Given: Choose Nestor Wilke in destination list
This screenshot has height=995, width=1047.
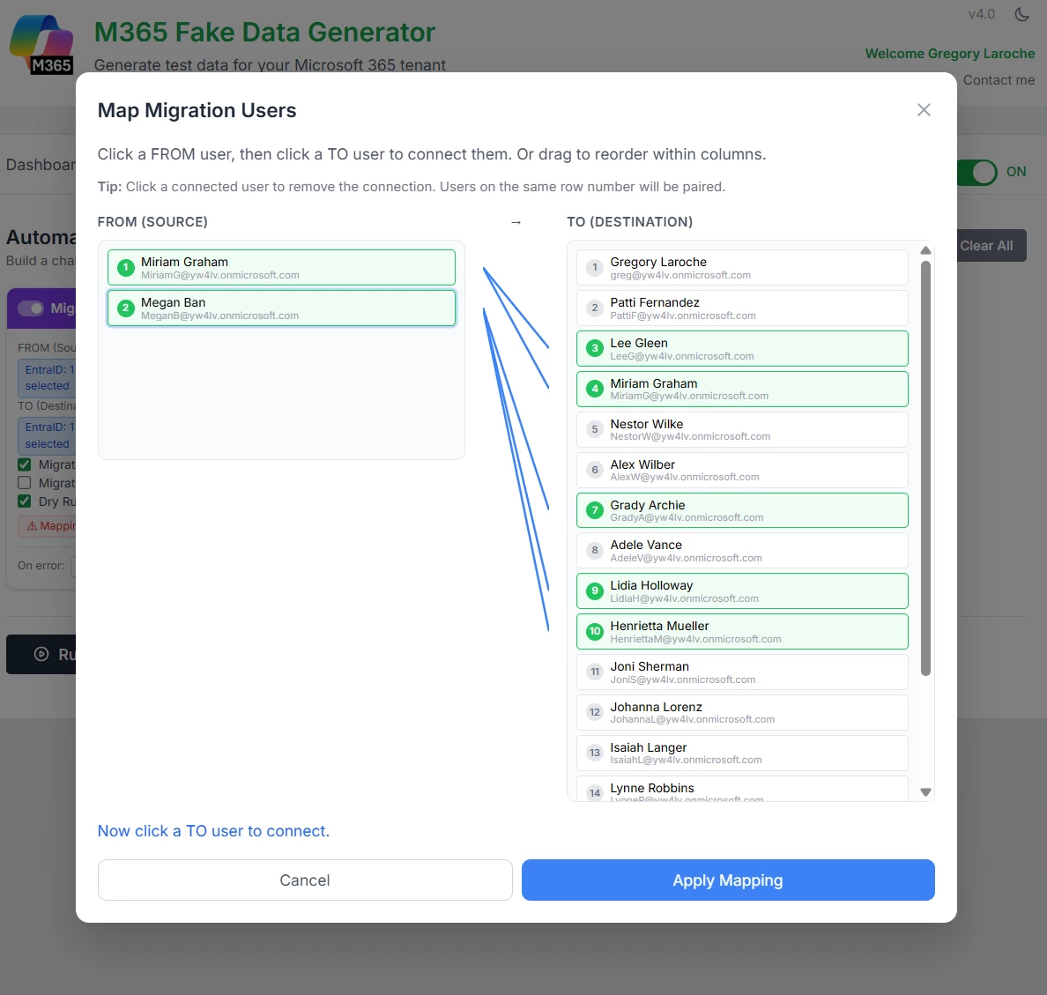Looking at the screenshot, I should point(741,429).
